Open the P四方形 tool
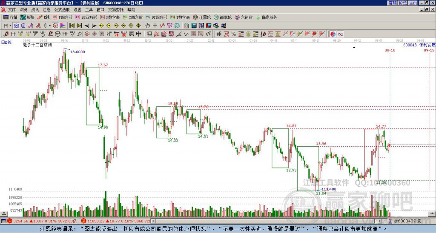The height and width of the screenshot is (233, 436). click(x=63, y=17)
